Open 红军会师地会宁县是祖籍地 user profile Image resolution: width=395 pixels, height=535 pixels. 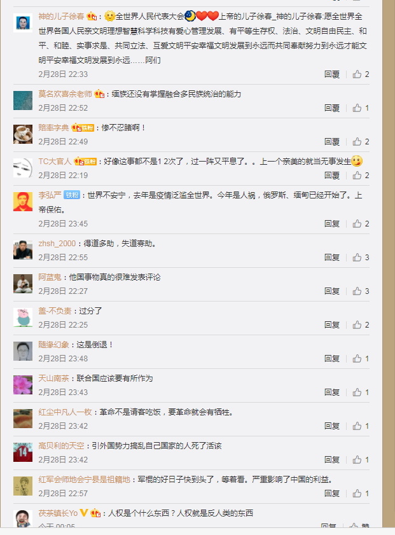[84, 480]
